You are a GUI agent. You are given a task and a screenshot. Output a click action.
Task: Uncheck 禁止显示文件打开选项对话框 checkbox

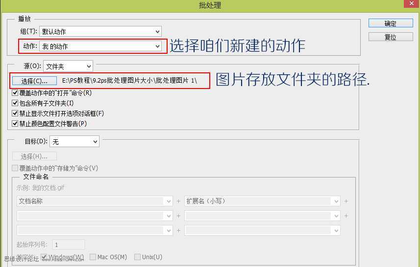tap(15, 113)
